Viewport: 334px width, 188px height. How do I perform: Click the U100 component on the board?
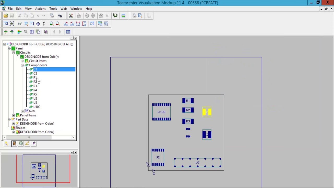click(x=161, y=112)
